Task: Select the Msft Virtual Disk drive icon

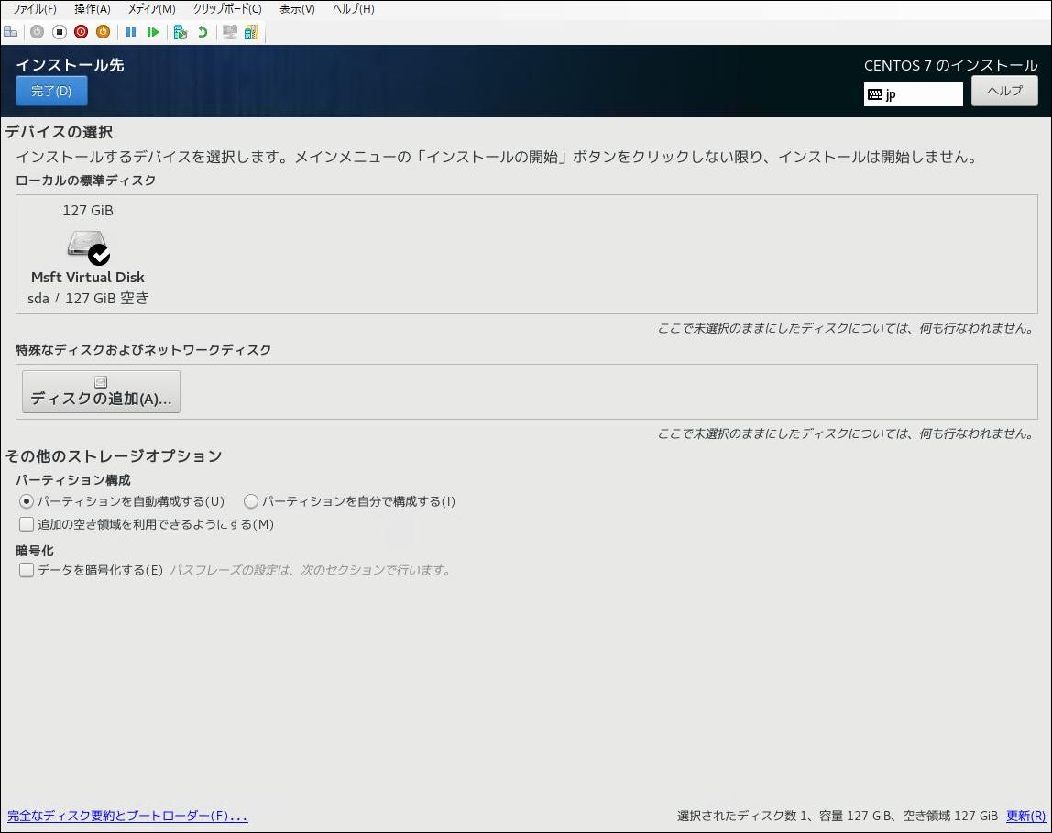Action: tap(87, 247)
